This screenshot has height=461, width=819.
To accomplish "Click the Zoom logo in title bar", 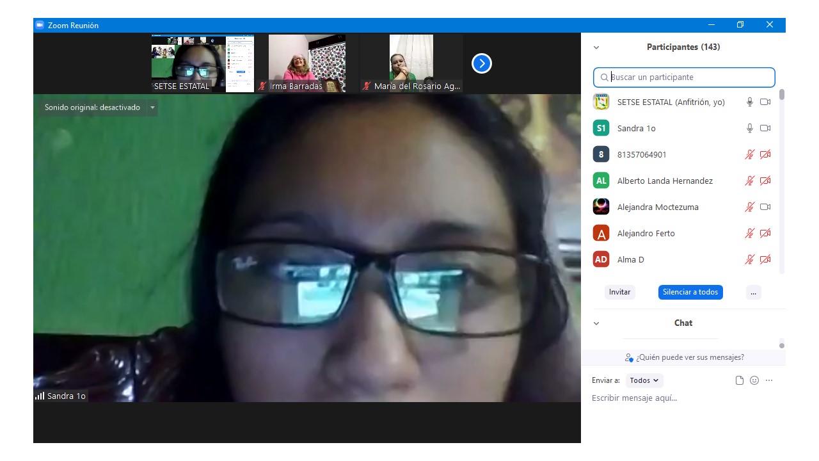I will (40, 25).
